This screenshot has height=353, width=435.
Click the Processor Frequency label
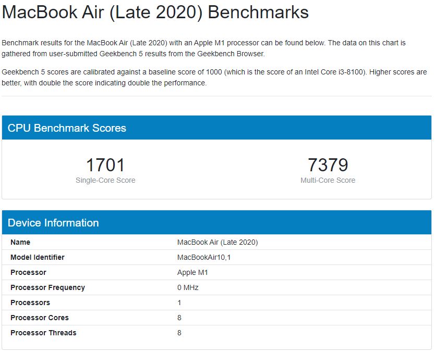tap(47, 288)
